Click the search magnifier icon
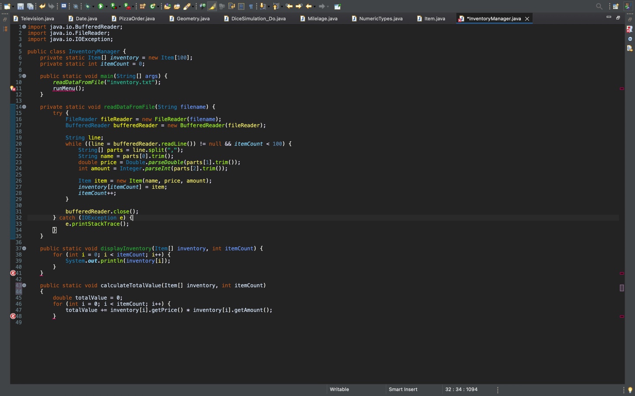635x396 pixels. pos(599,7)
